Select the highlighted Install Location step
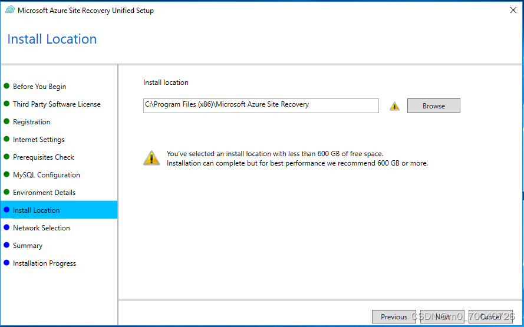524x327 pixels. click(59, 210)
